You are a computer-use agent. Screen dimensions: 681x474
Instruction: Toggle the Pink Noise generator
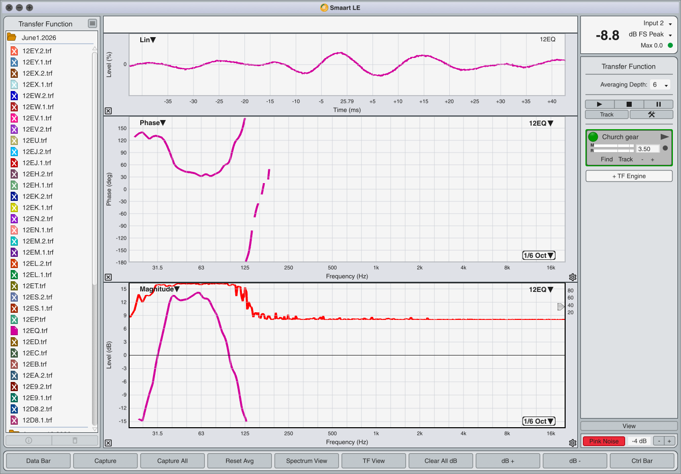[604, 441]
